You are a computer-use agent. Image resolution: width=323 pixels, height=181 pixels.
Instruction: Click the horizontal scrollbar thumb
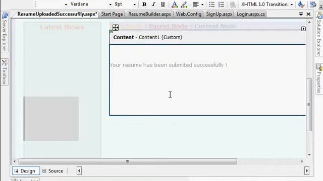coord(128,161)
